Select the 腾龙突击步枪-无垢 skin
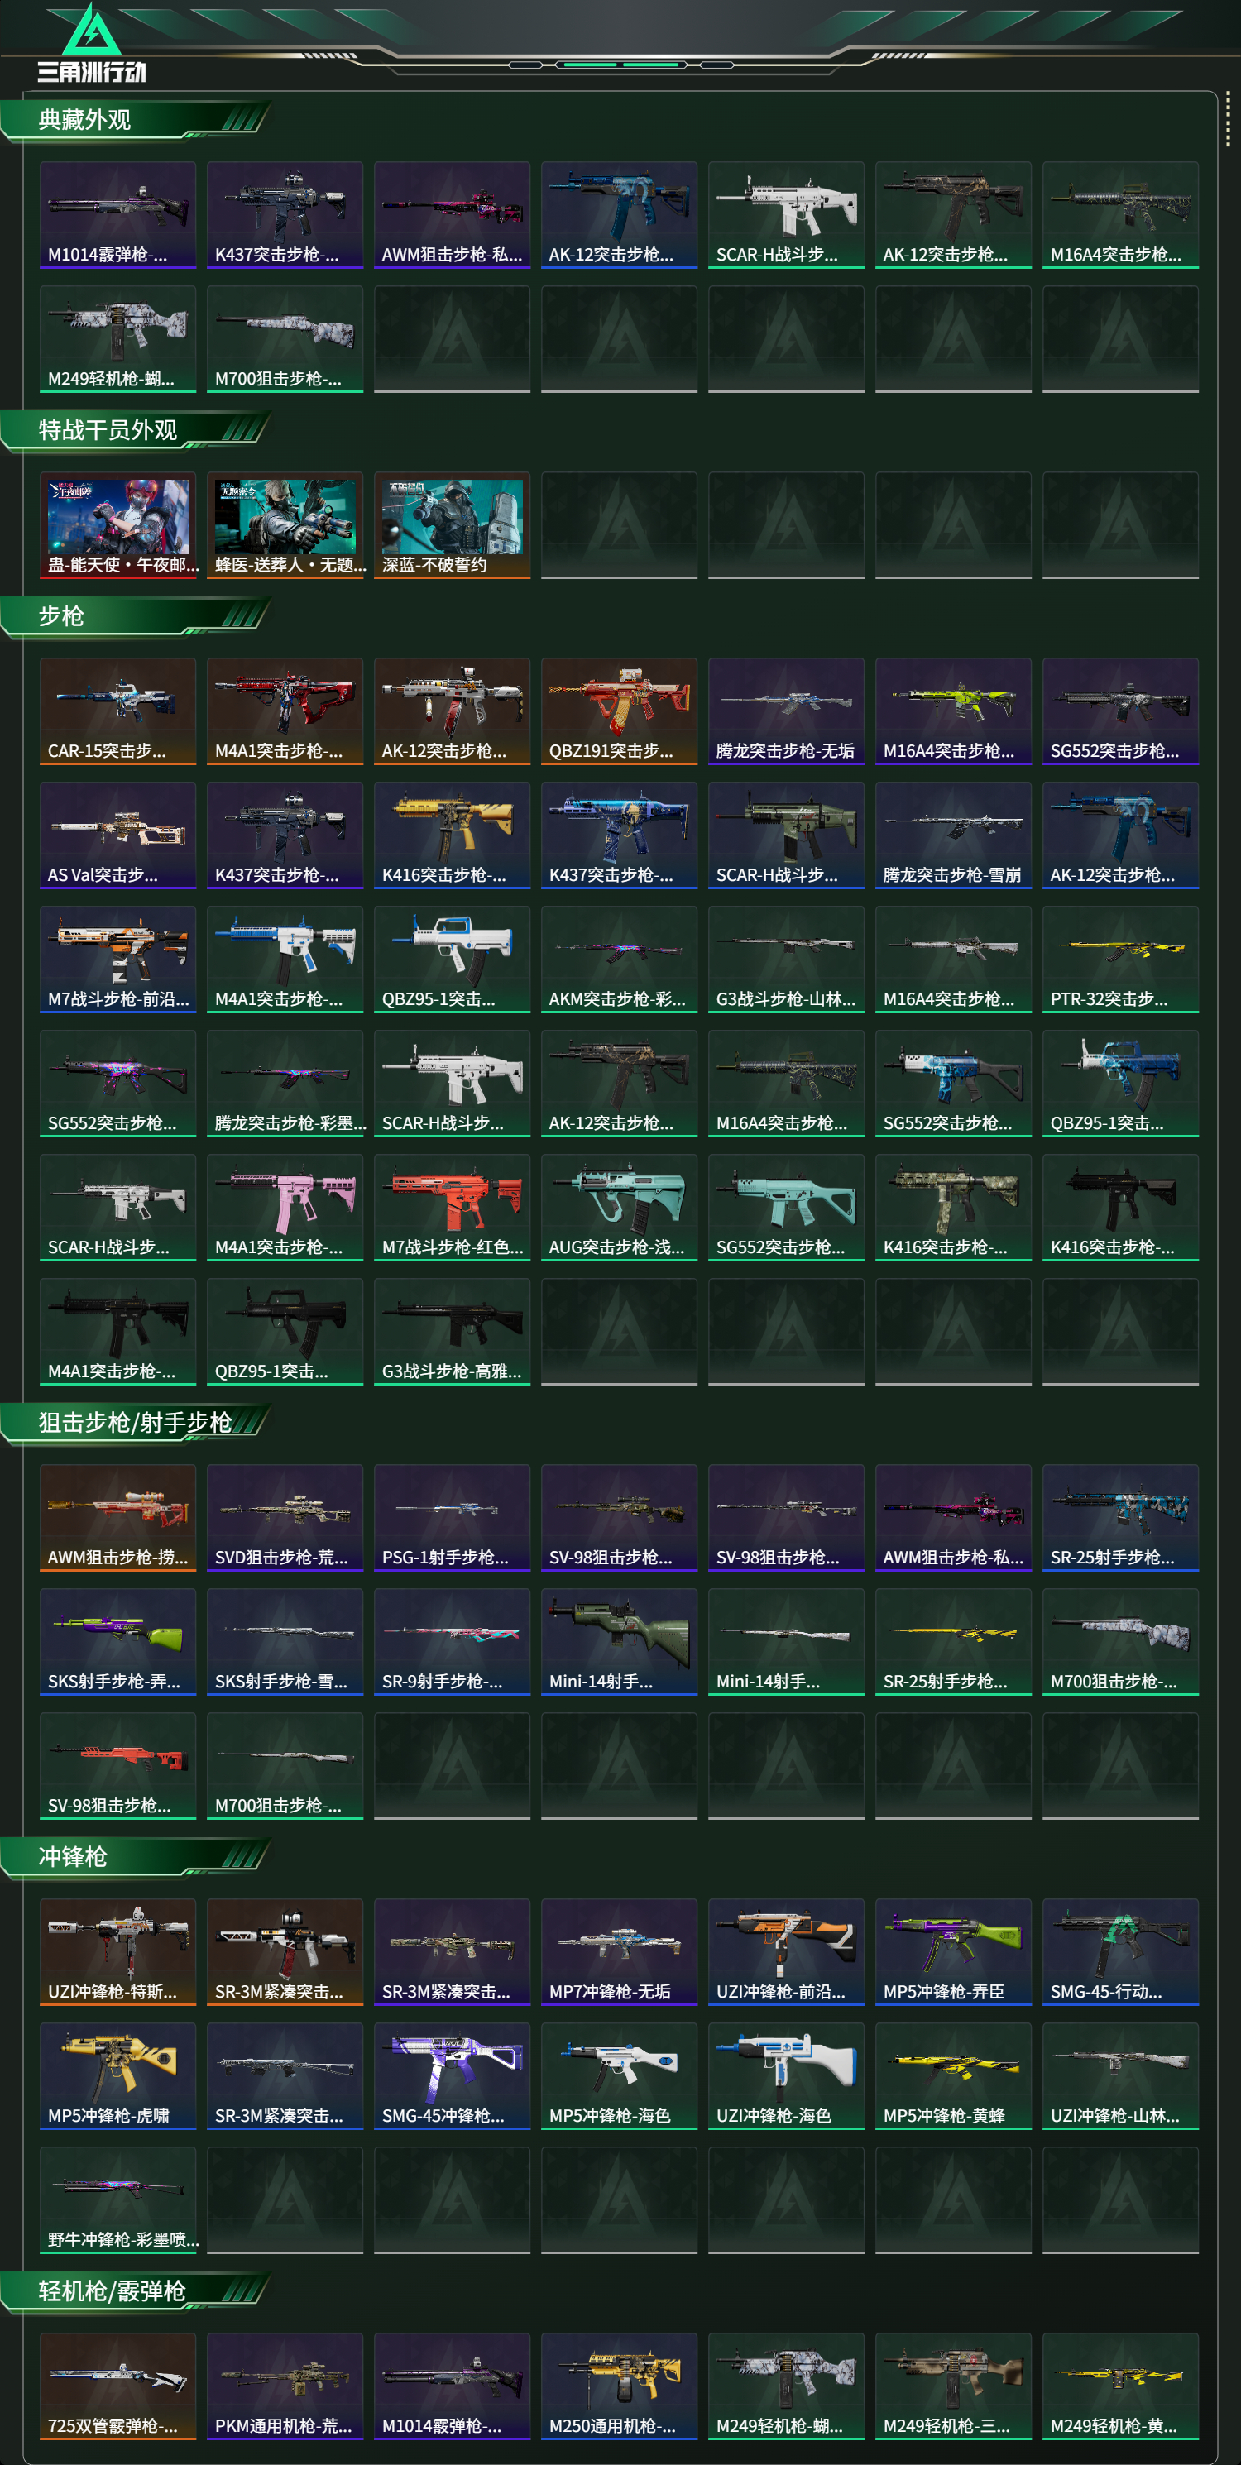 [787, 711]
